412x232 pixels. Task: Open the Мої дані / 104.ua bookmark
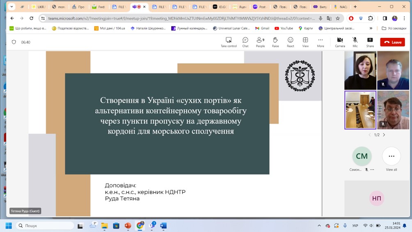pos(109,28)
